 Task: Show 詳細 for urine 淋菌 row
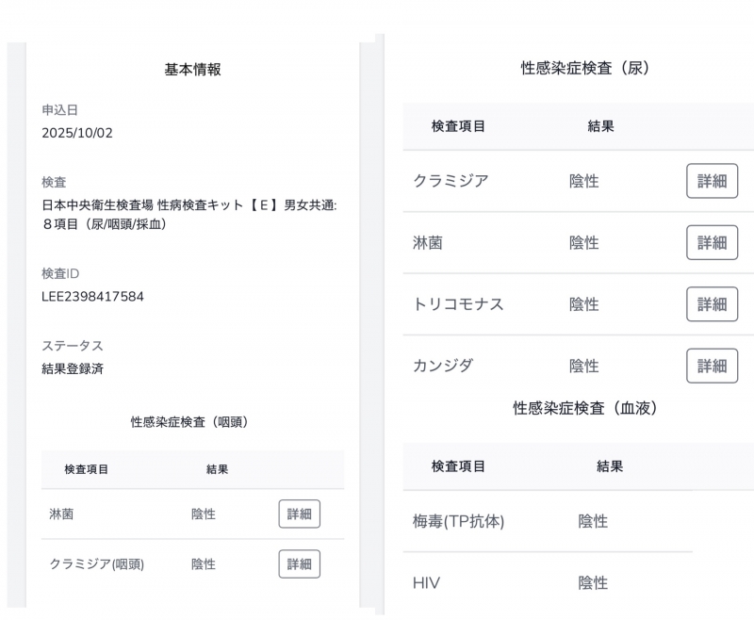[712, 242]
